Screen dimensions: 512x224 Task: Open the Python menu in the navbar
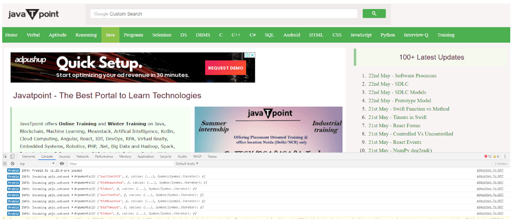(387, 35)
